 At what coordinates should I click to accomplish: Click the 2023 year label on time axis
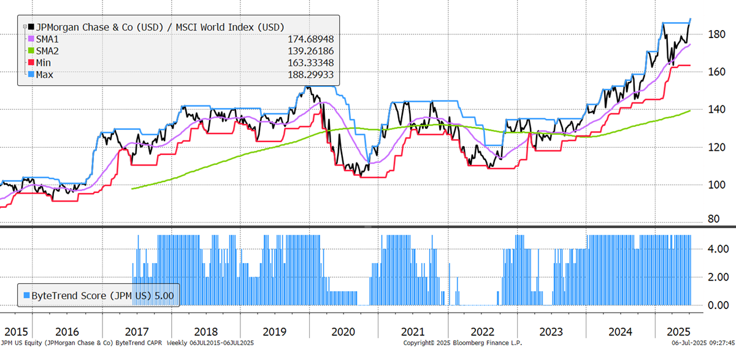coord(550,332)
